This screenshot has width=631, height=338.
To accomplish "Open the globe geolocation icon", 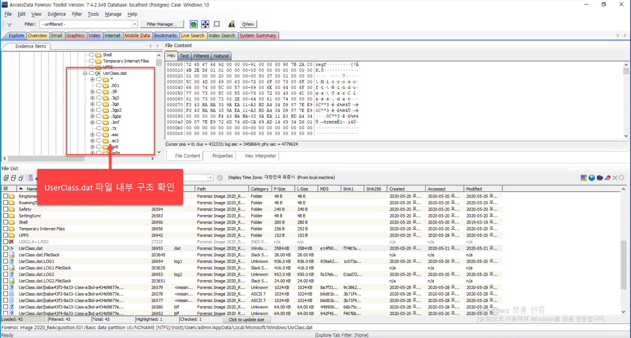I will pyautogui.click(x=592, y=178).
